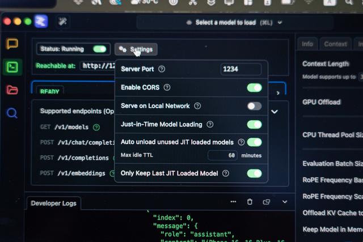The image size is (363, 242).
Task: Click help icon next to Server Port
Action: 162,69
